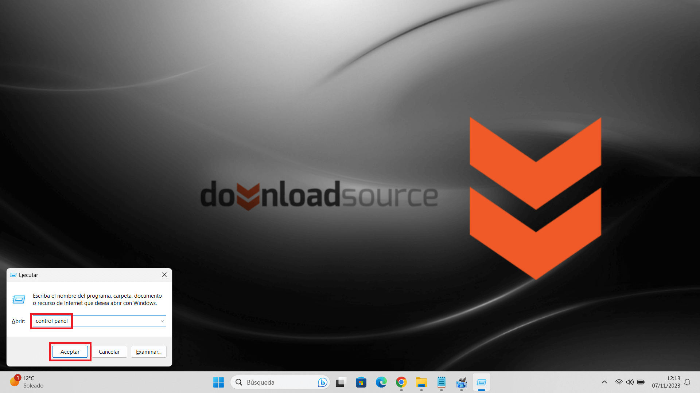Image resolution: width=700 pixels, height=393 pixels.
Task: Open weather widget showing 12°C Soleado
Action: click(27, 382)
